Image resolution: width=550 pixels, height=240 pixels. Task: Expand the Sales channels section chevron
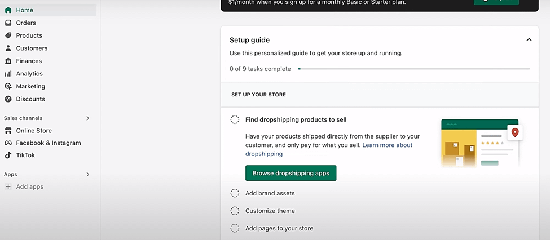[x=87, y=118]
